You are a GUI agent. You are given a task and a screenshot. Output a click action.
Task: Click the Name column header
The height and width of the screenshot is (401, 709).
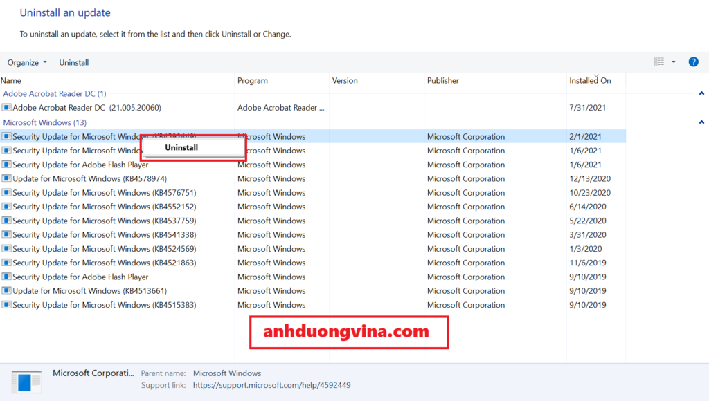(11, 81)
